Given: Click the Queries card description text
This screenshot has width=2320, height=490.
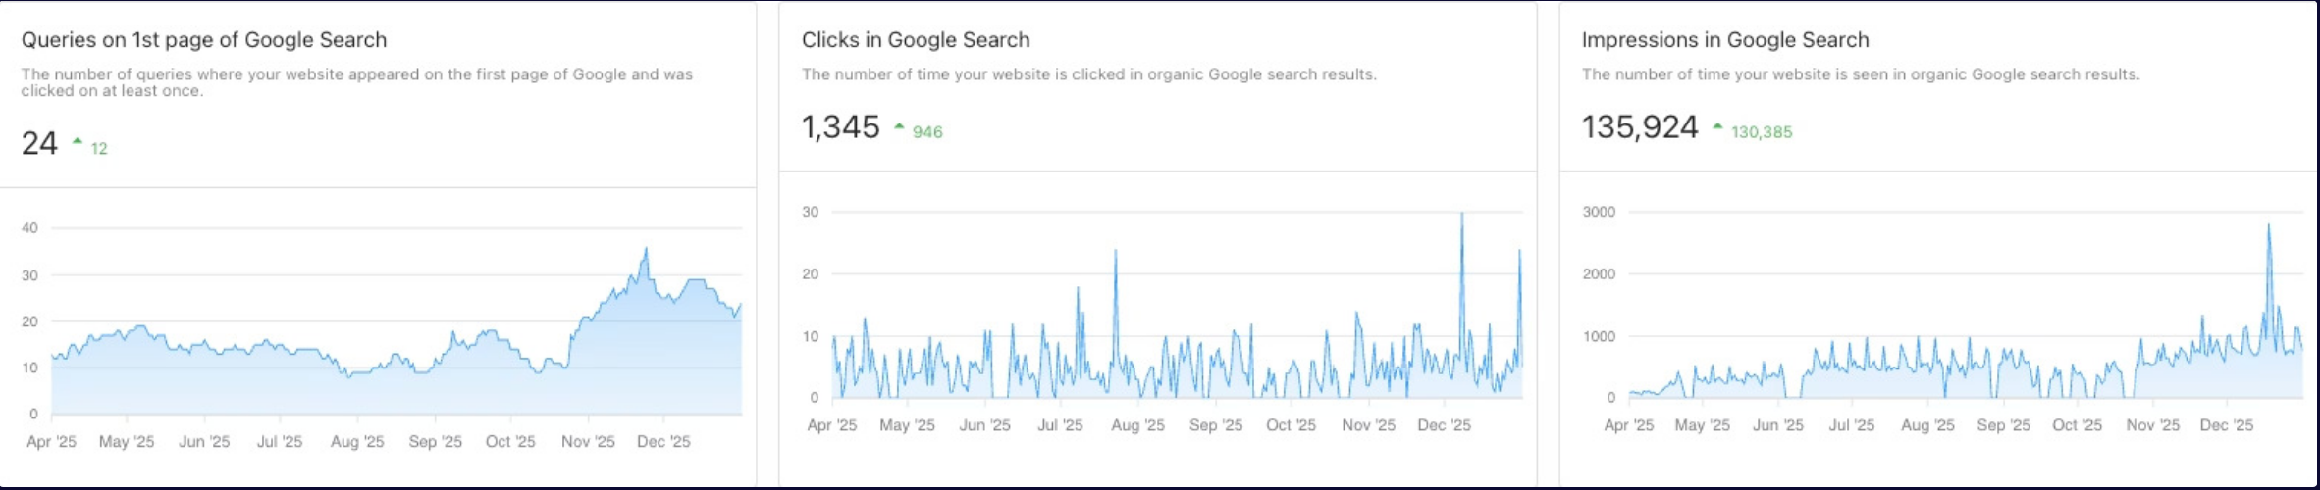Looking at the screenshot, I should click(x=357, y=82).
